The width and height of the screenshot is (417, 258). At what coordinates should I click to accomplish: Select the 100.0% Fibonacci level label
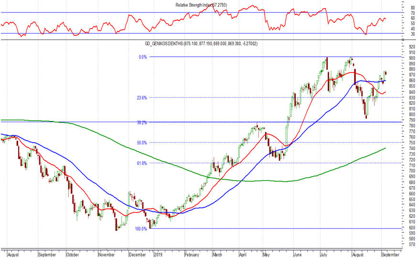click(x=141, y=229)
